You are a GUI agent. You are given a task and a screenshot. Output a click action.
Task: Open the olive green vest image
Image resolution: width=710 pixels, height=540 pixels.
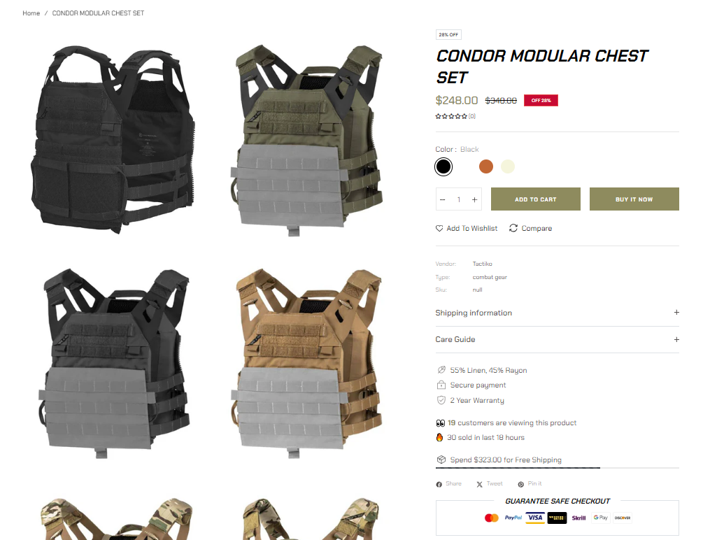point(307,141)
